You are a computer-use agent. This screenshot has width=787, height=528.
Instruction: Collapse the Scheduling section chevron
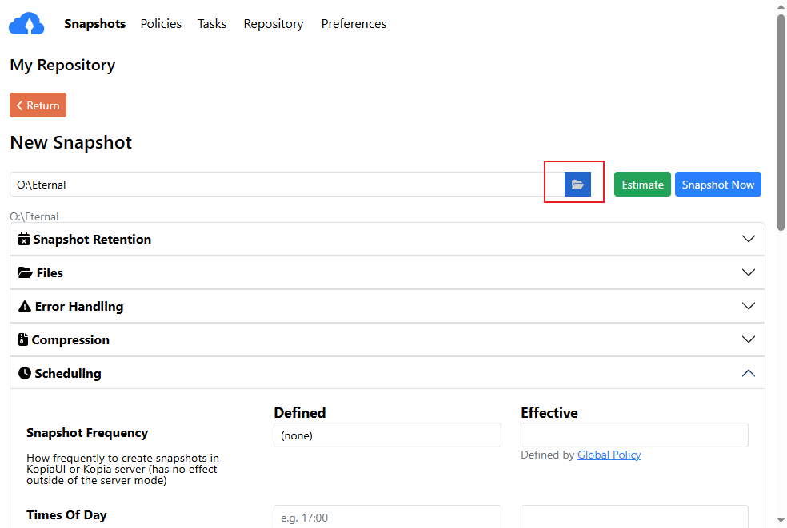coord(748,374)
